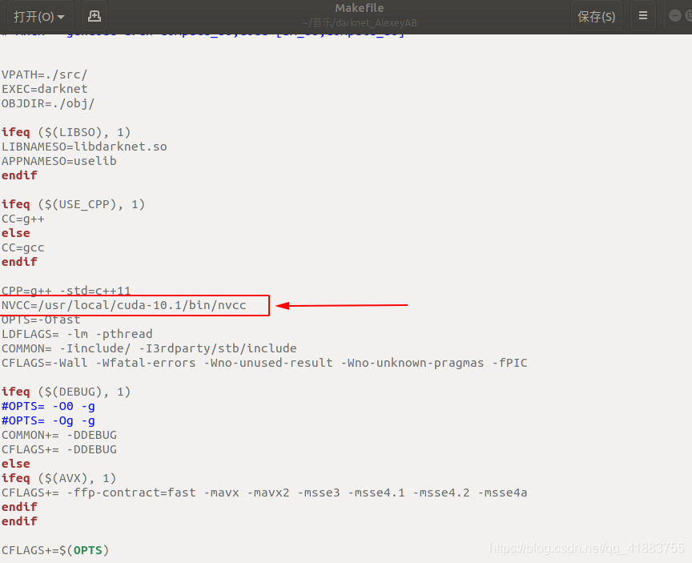Click the line CFLAGS+=$(OPTS)
Screen dimensions: 692x563
click(55, 551)
